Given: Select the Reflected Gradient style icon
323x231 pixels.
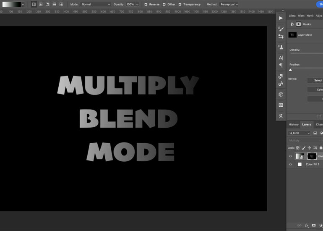Looking at the screenshot, I should click(55, 4).
